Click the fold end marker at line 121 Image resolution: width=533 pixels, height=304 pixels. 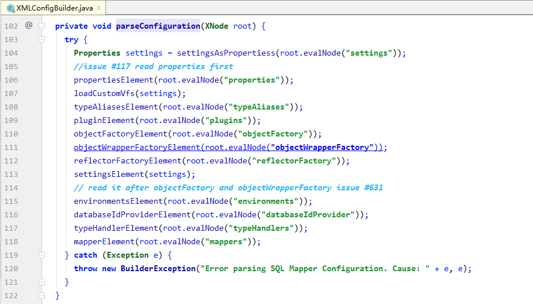tap(42, 282)
